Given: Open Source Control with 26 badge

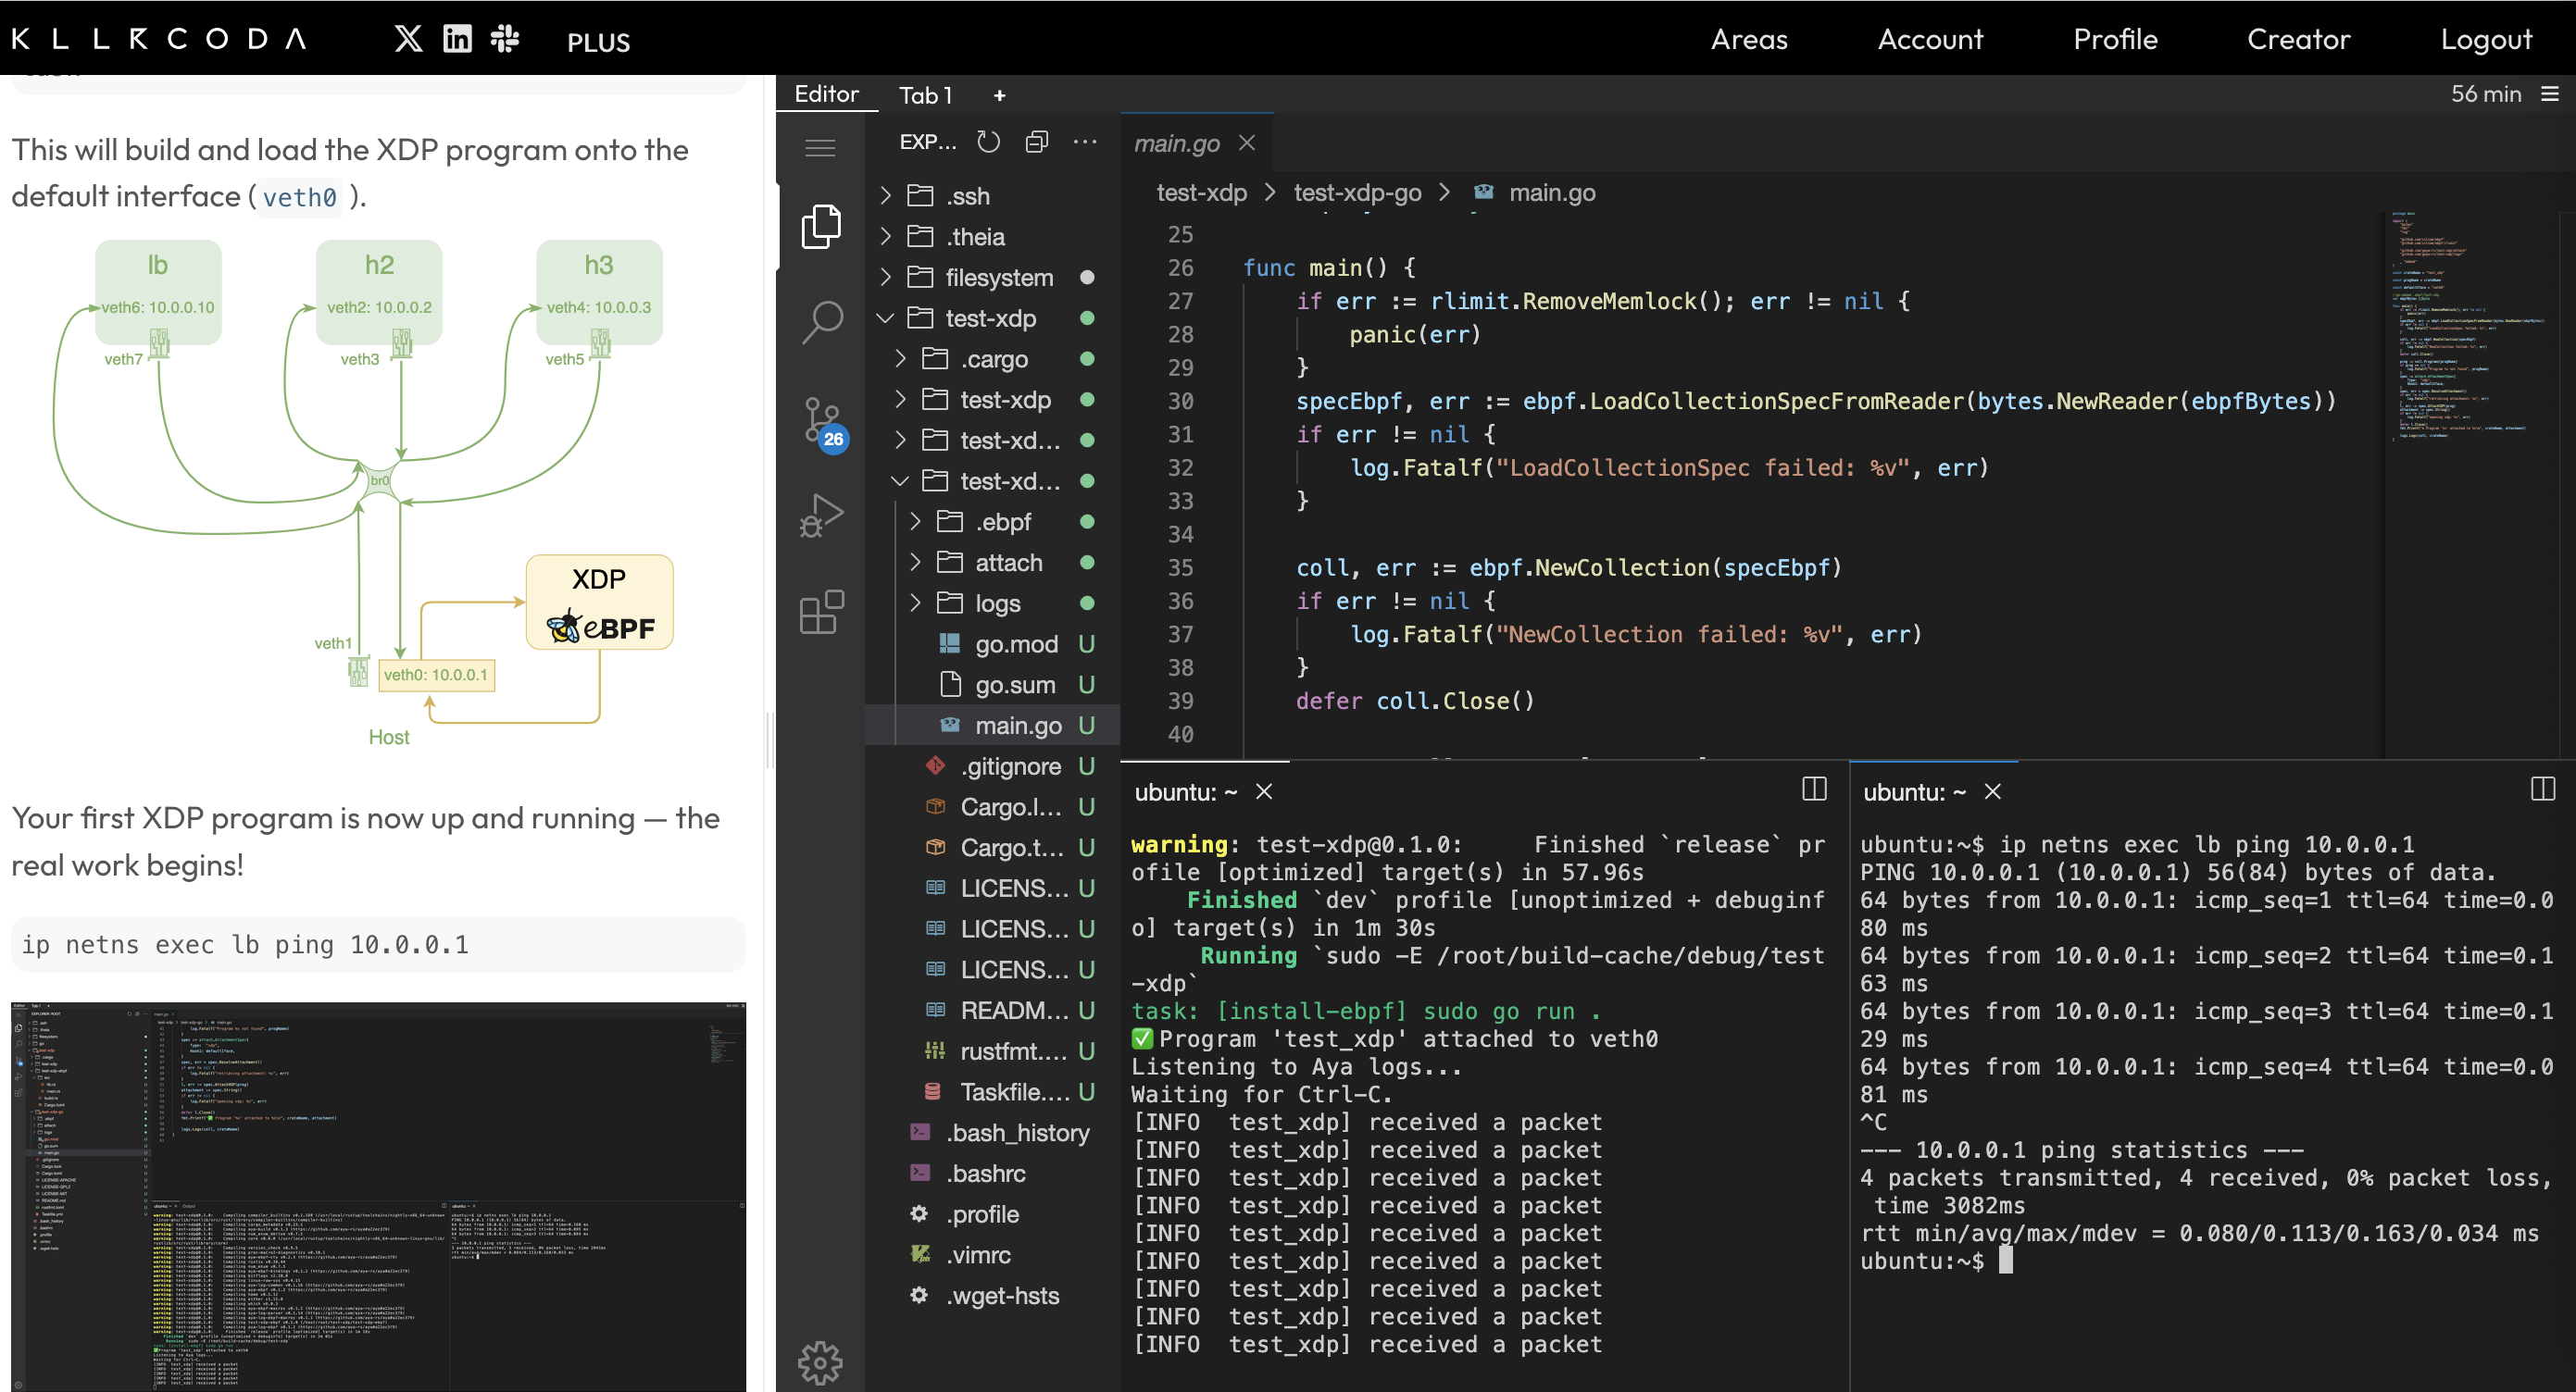Looking at the screenshot, I should (823, 423).
